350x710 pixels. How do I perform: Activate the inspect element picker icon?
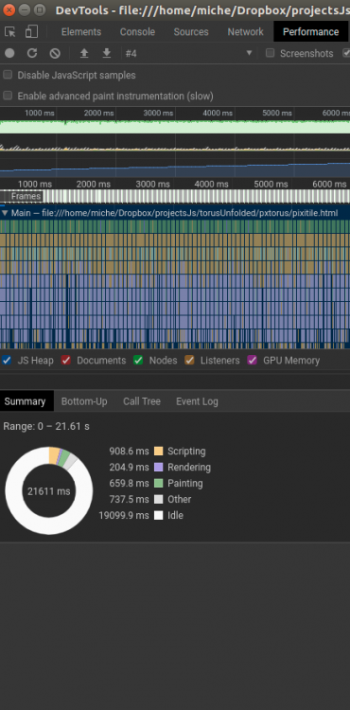point(10,31)
